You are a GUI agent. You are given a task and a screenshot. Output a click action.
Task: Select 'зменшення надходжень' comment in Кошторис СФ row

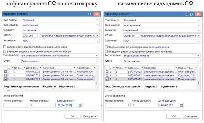point(161,75)
